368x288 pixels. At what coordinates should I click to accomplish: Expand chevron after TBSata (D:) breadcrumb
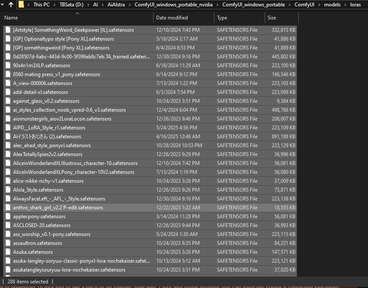[x=88, y=5]
